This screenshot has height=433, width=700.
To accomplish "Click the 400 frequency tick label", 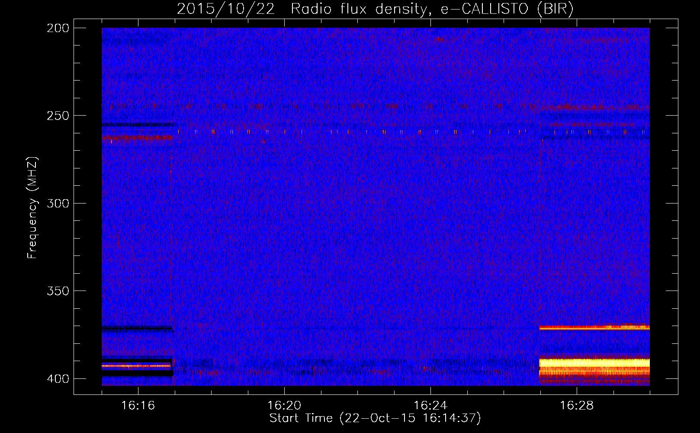I will click(58, 379).
